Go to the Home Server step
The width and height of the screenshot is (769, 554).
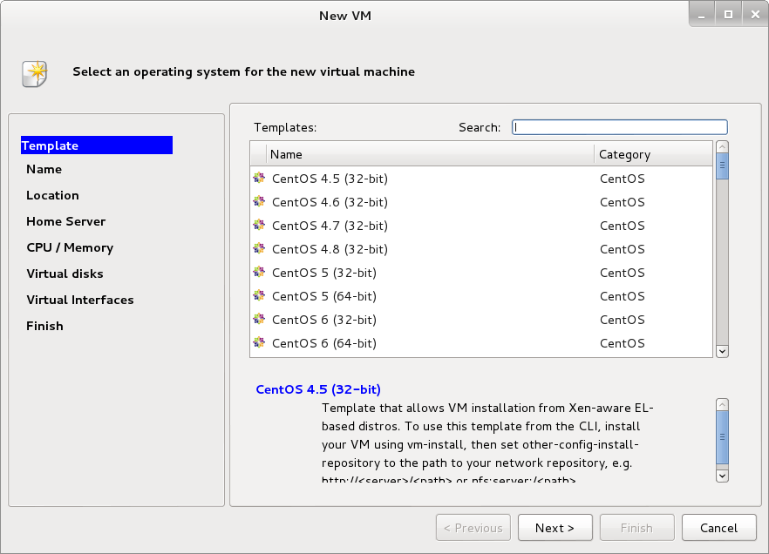coord(65,221)
